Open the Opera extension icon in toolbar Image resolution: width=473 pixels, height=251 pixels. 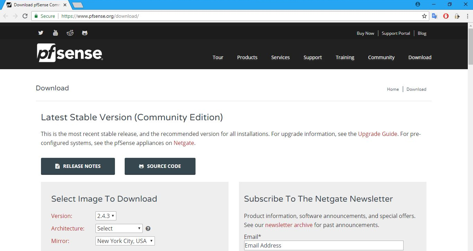[x=446, y=16]
